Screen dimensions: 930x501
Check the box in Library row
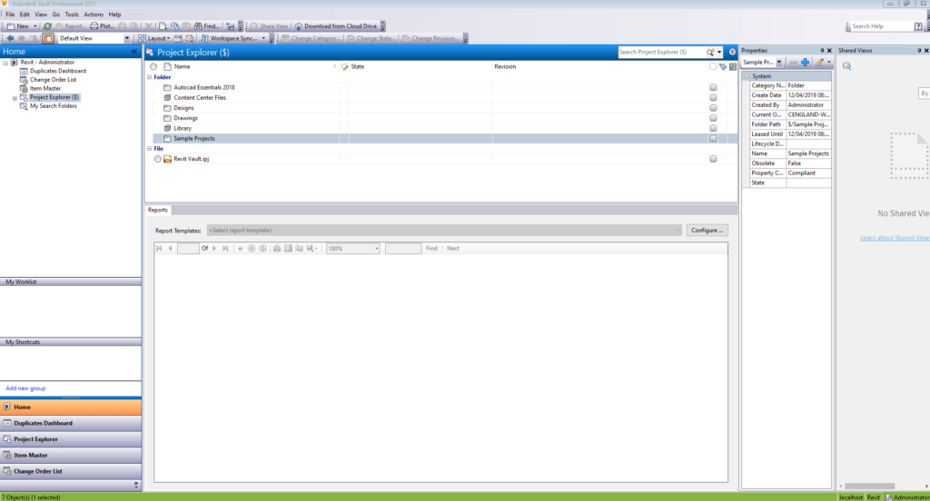click(x=713, y=128)
